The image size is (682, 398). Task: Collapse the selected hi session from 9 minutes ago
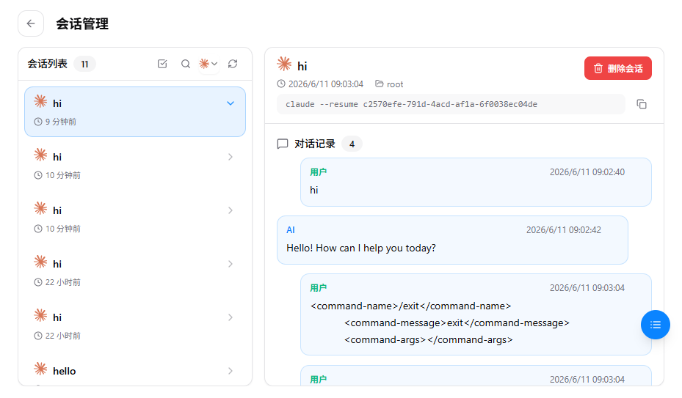[x=231, y=103]
